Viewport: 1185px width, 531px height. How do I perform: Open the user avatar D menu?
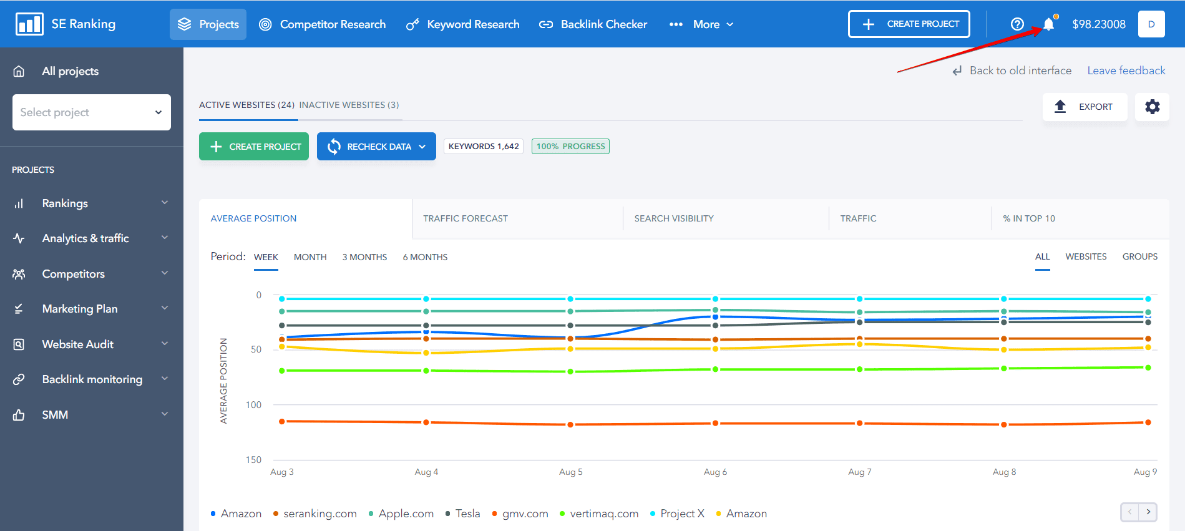tap(1151, 24)
